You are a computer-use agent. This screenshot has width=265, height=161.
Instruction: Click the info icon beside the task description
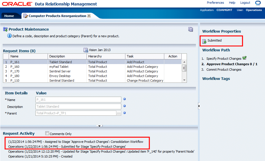coord(10,36)
